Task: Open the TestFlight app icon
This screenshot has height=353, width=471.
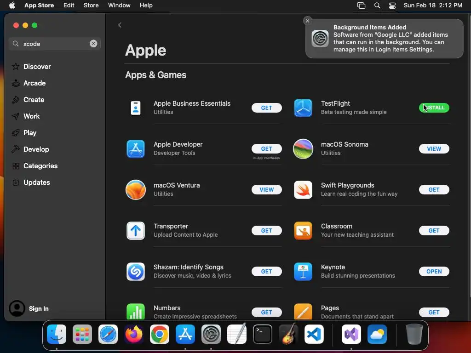Action: click(303, 108)
